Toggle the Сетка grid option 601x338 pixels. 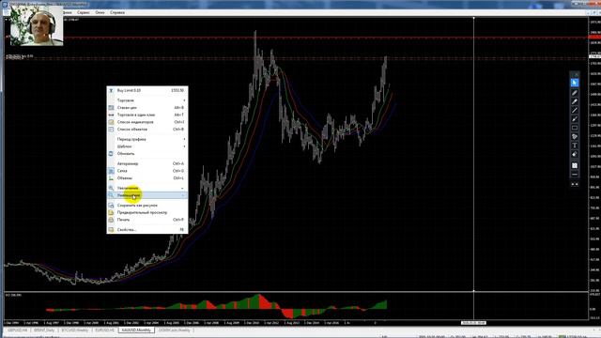[147, 171]
